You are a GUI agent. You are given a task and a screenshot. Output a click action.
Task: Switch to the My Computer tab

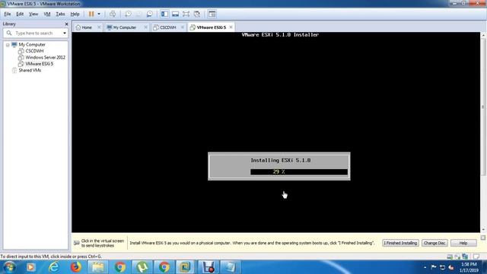coord(125,27)
